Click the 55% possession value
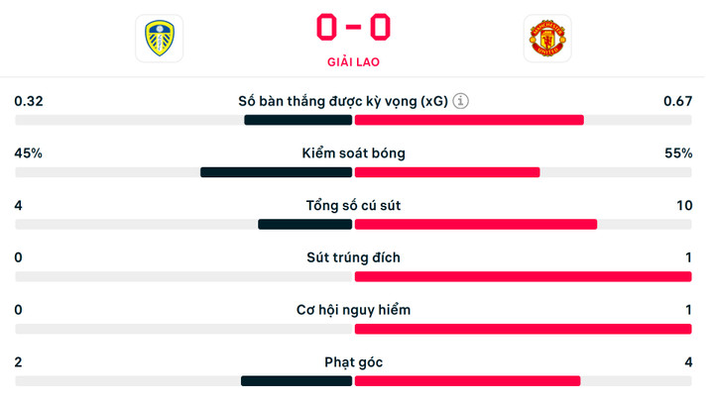Viewport: 714px width, 401px height. 678,153
